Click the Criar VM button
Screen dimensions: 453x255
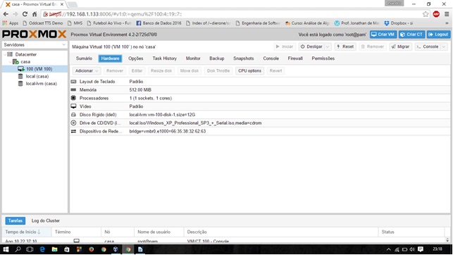pyautogui.click(x=383, y=35)
